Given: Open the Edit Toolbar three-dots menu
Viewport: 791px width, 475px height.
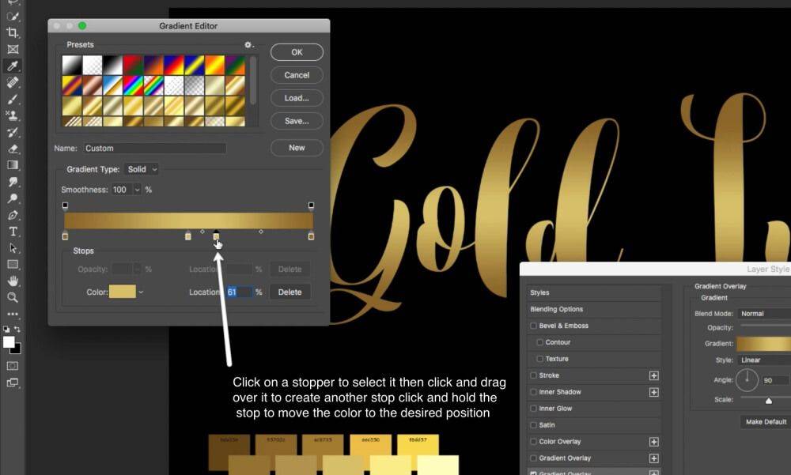Looking at the screenshot, I should coord(13,314).
